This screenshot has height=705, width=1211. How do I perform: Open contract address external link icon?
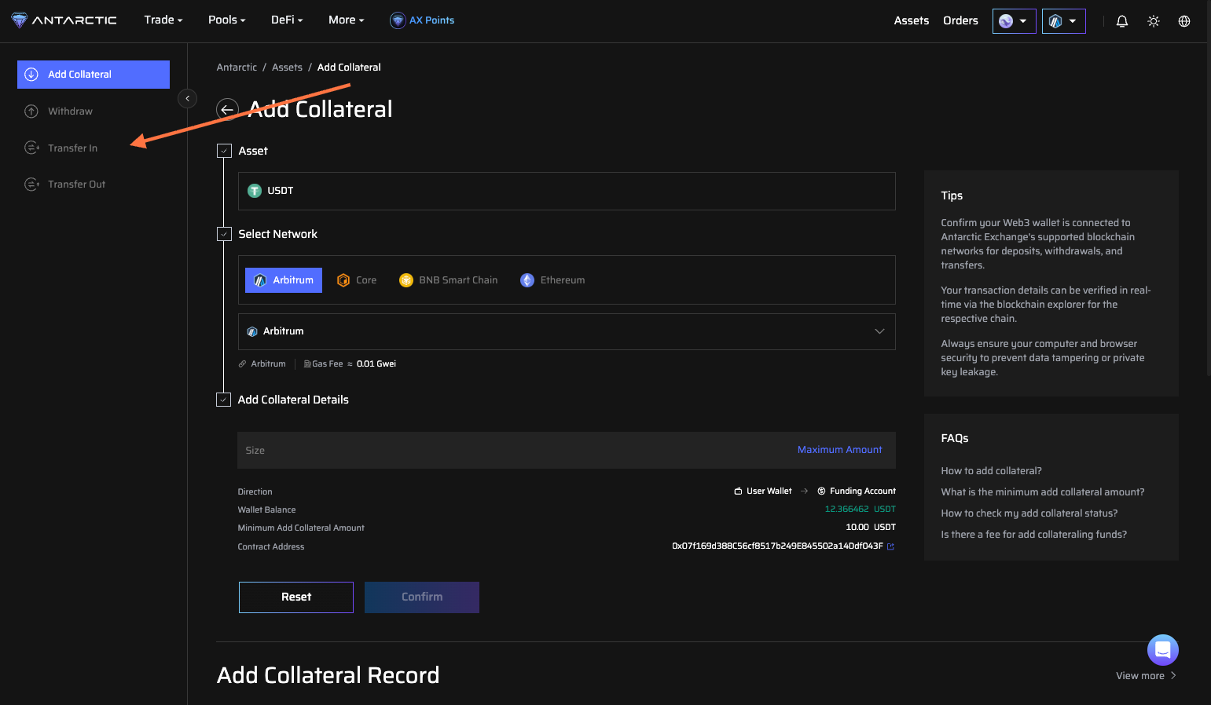pos(890,546)
